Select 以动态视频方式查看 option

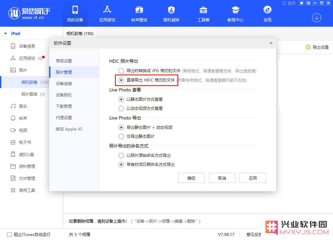tap(121, 108)
